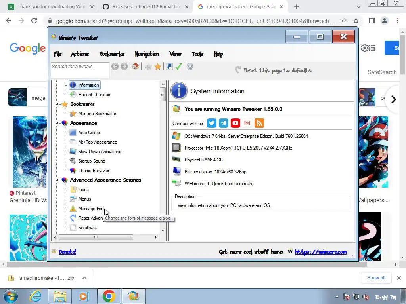406x304 pixels.
Task: Select Scrollbars tree item
Action: (87, 228)
